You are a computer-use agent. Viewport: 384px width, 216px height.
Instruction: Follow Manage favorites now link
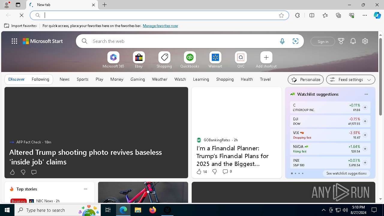[160, 26]
